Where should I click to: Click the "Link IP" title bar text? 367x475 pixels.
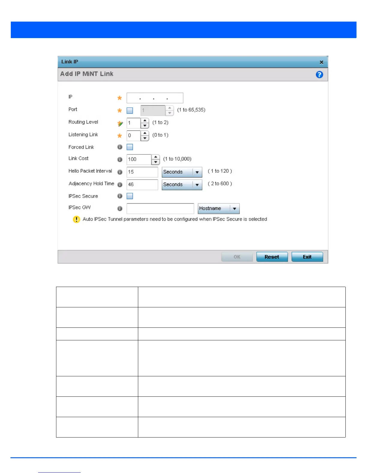tap(70, 62)
